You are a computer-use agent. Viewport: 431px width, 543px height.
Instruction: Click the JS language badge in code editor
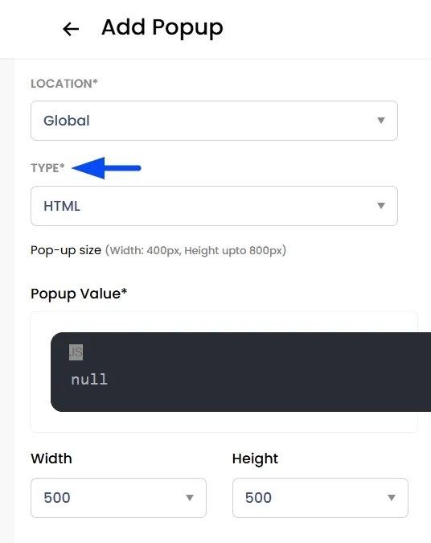click(76, 352)
